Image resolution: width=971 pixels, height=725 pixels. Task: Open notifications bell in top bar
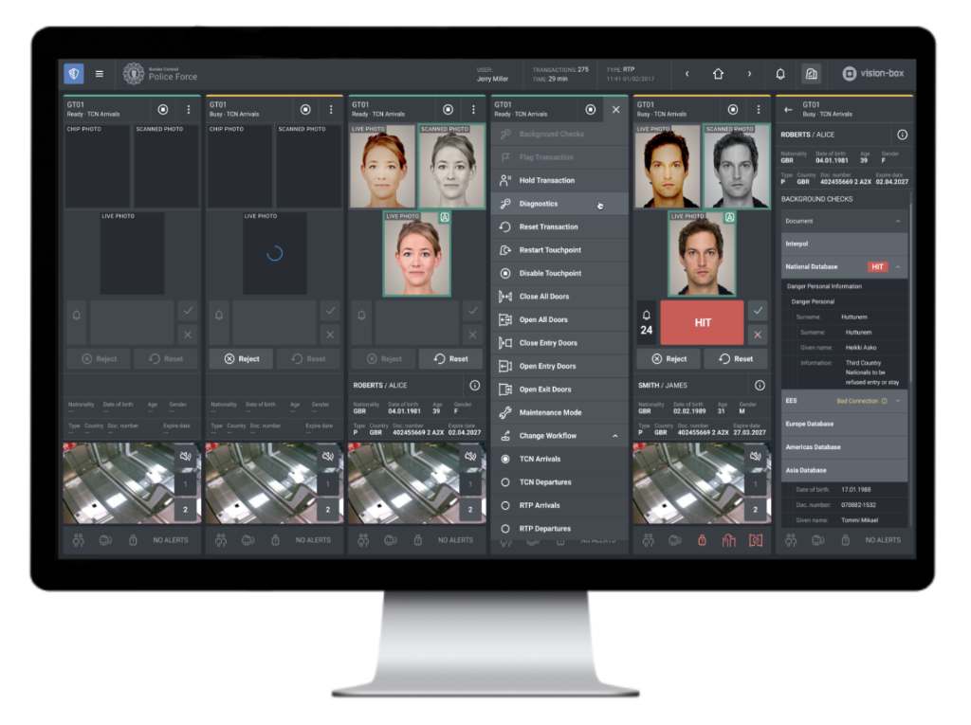point(780,74)
